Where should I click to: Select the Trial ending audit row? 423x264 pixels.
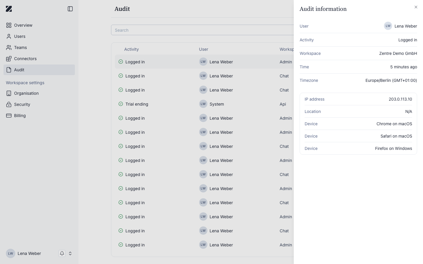tap(204, 104)
